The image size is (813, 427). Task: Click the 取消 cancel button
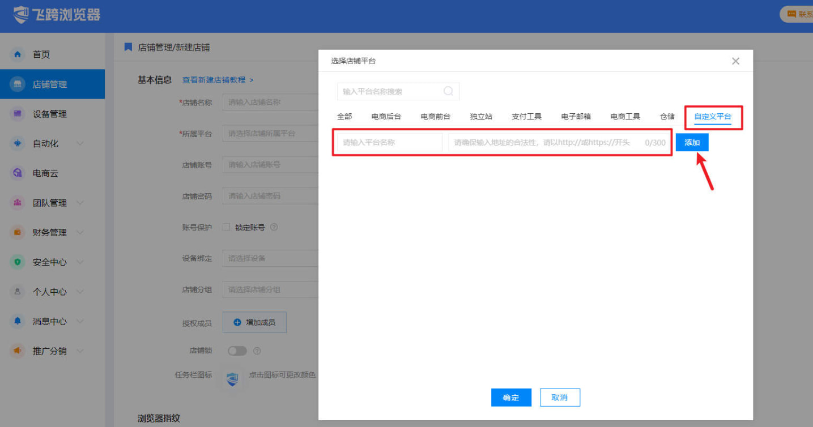(560, 398)
